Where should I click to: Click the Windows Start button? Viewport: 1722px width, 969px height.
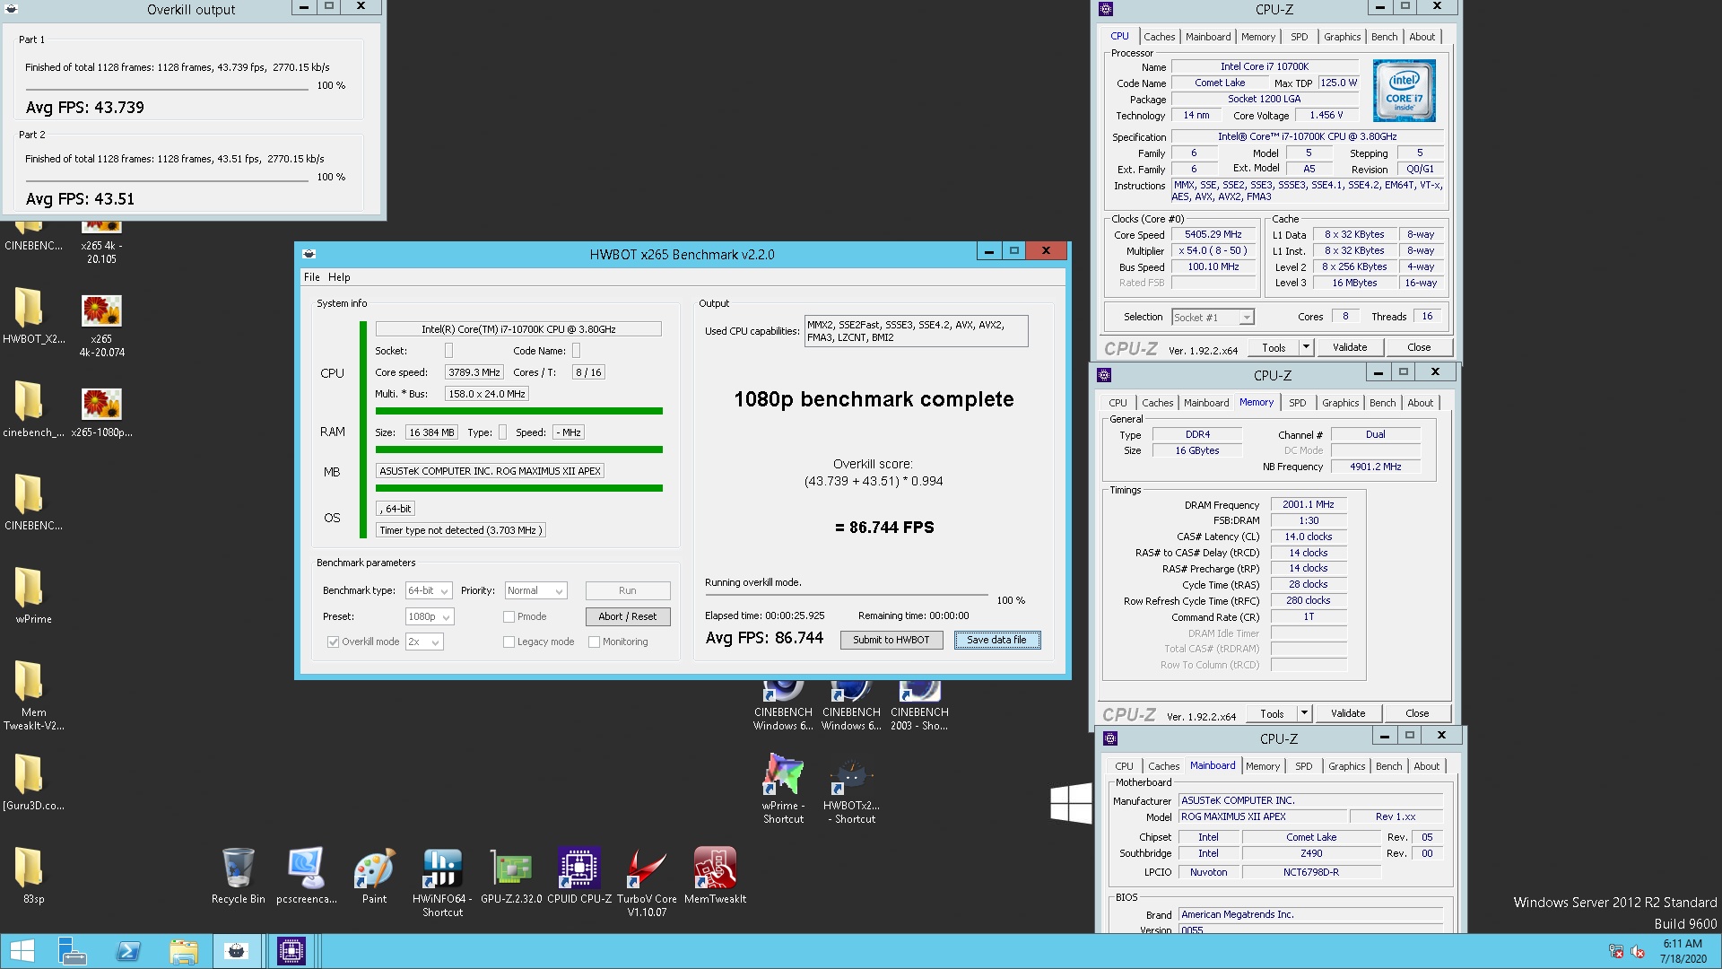pyautogui.click(x=22, y=951)
